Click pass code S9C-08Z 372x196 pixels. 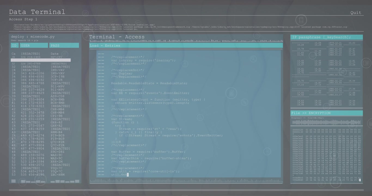pyautogui.click(x=57, y=152)
